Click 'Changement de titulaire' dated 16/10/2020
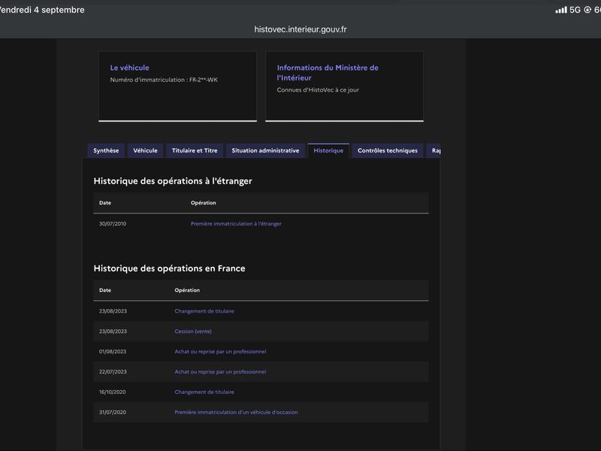601x451 pixels. coord(204,392)
